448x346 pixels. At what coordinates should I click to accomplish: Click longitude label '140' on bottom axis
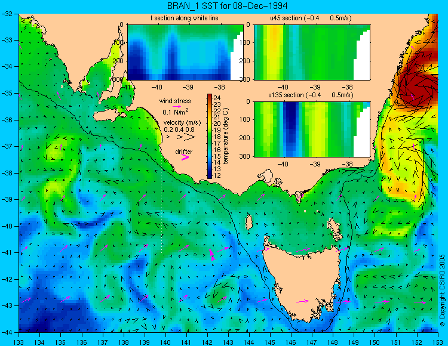coord(165,342)
